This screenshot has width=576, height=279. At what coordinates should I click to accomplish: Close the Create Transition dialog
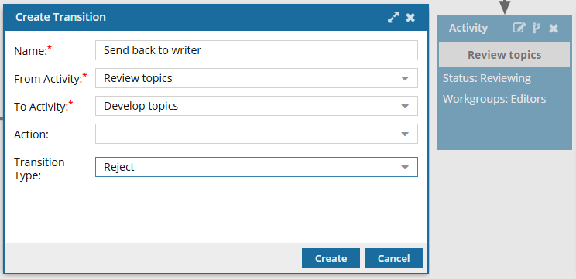[x=410, y=18]
